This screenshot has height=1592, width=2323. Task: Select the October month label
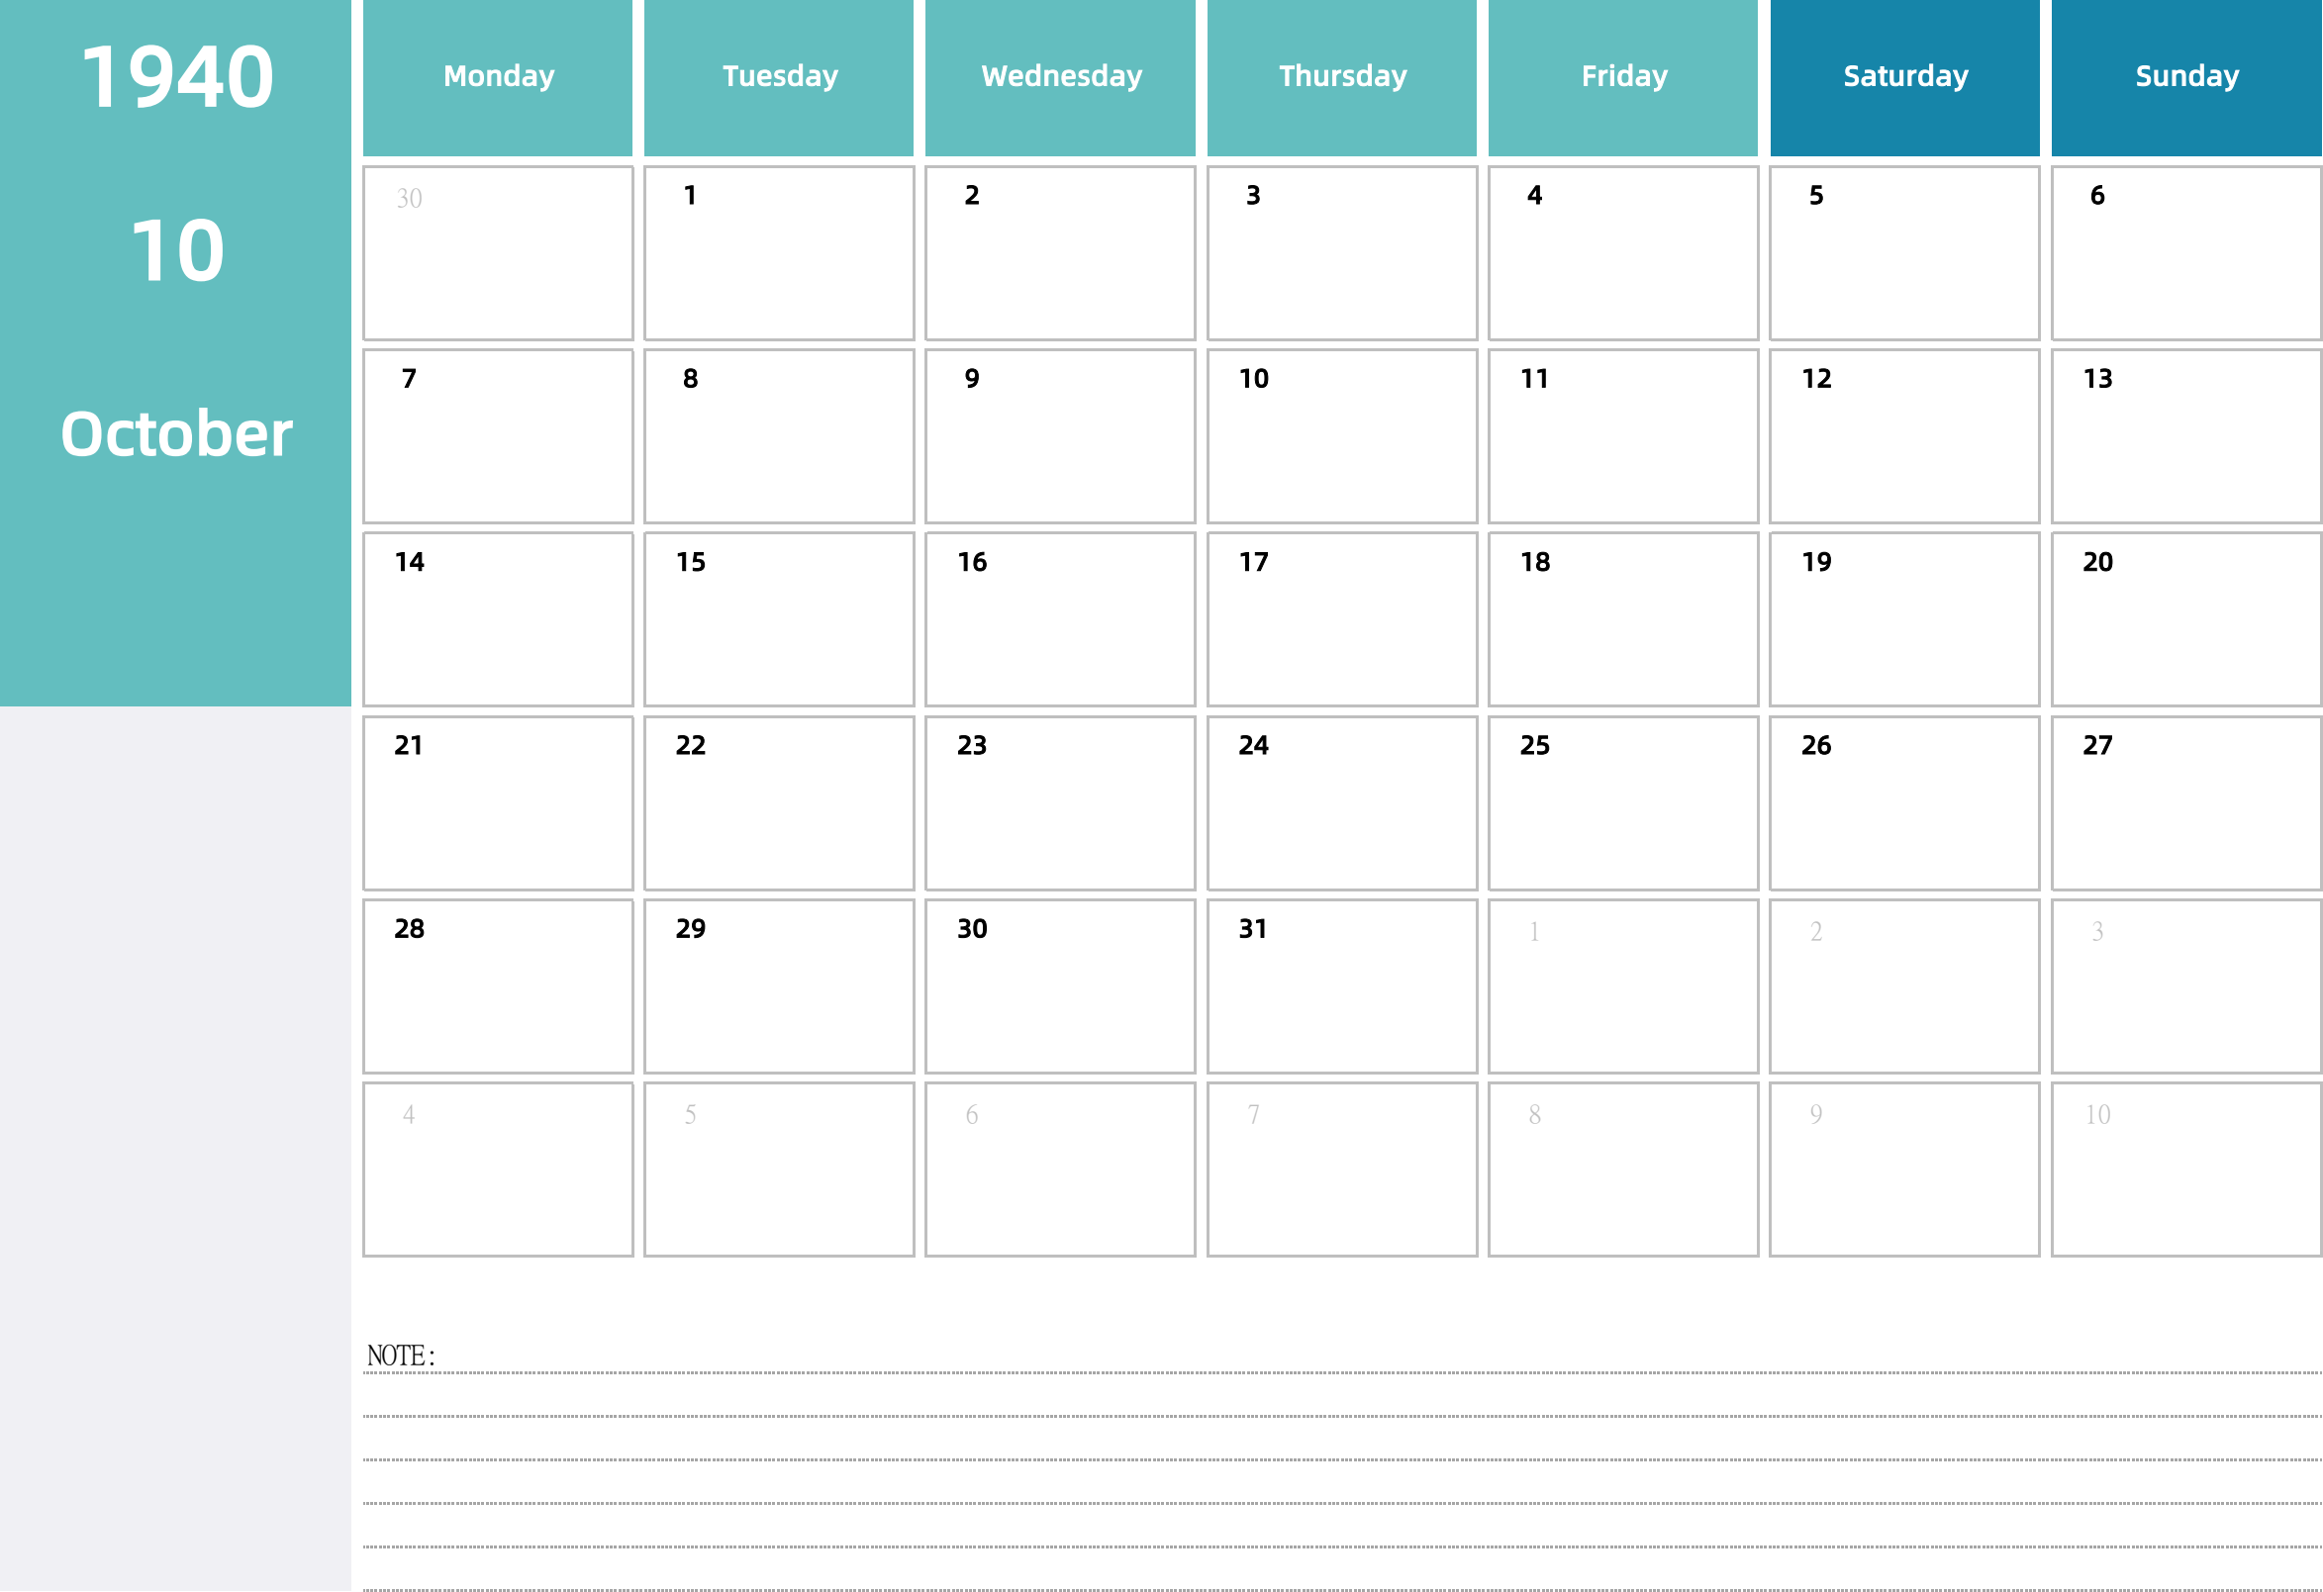coord(176,430)
